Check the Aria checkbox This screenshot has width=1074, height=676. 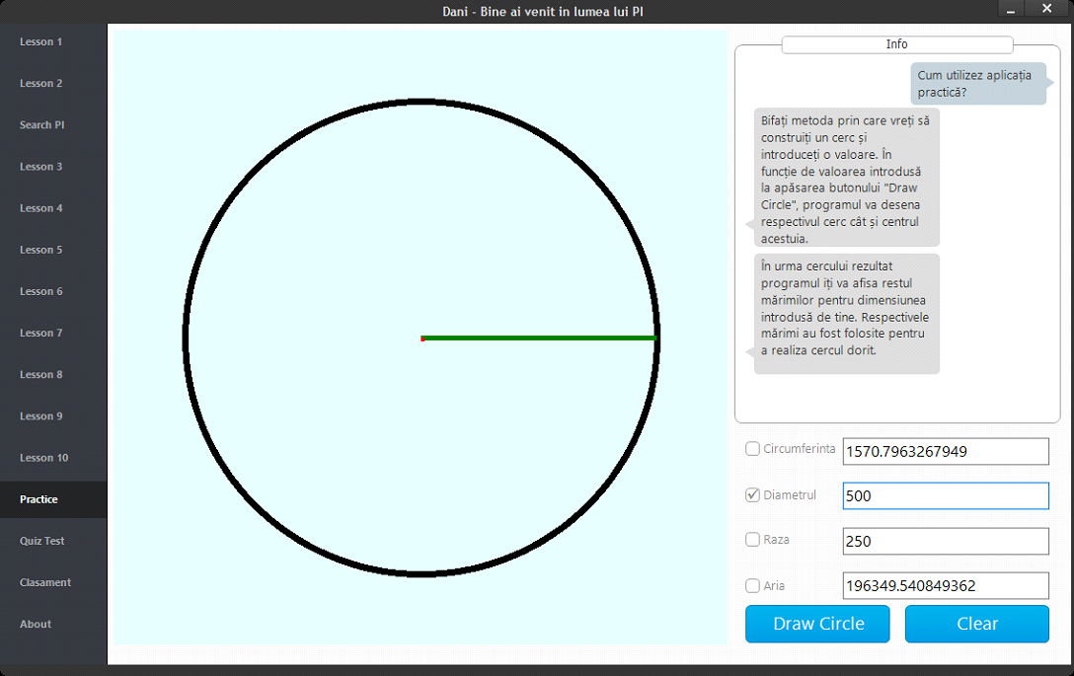pos(753,585)
